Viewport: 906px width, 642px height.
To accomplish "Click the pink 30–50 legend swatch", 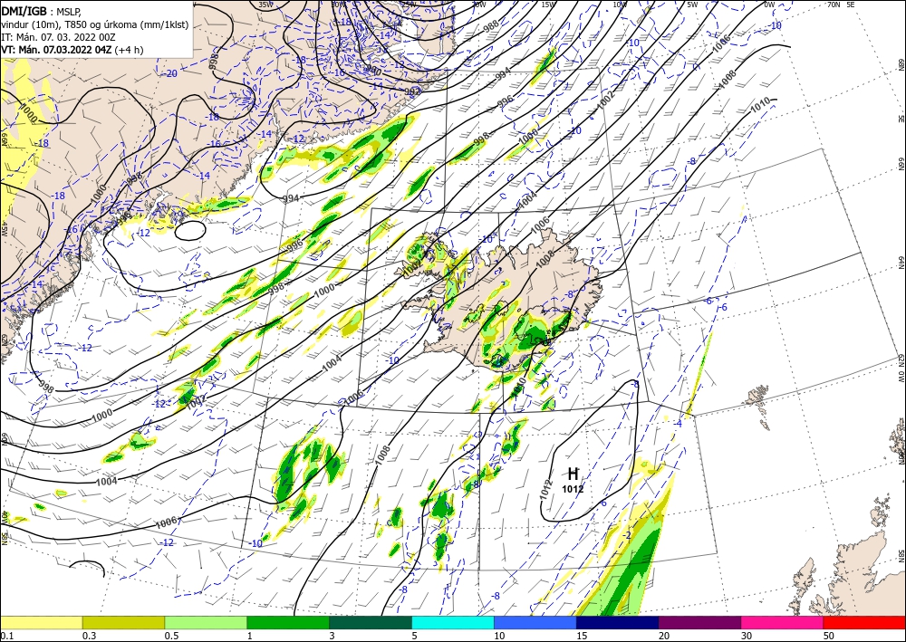I will (783, 622).
